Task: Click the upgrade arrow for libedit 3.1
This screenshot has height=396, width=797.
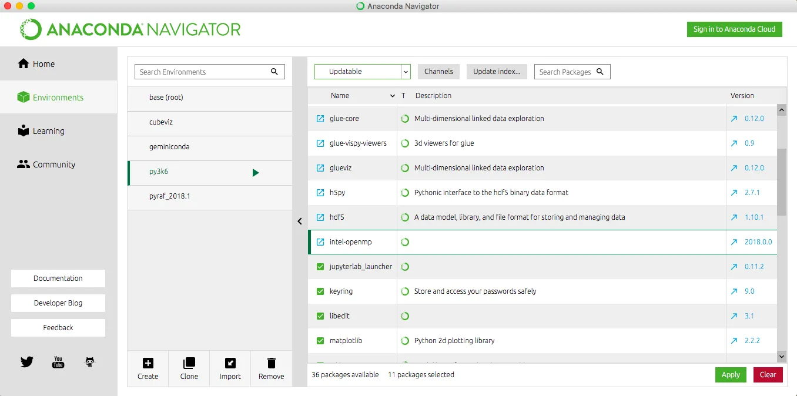Action: pyautogui.click(x=734, y=316)
